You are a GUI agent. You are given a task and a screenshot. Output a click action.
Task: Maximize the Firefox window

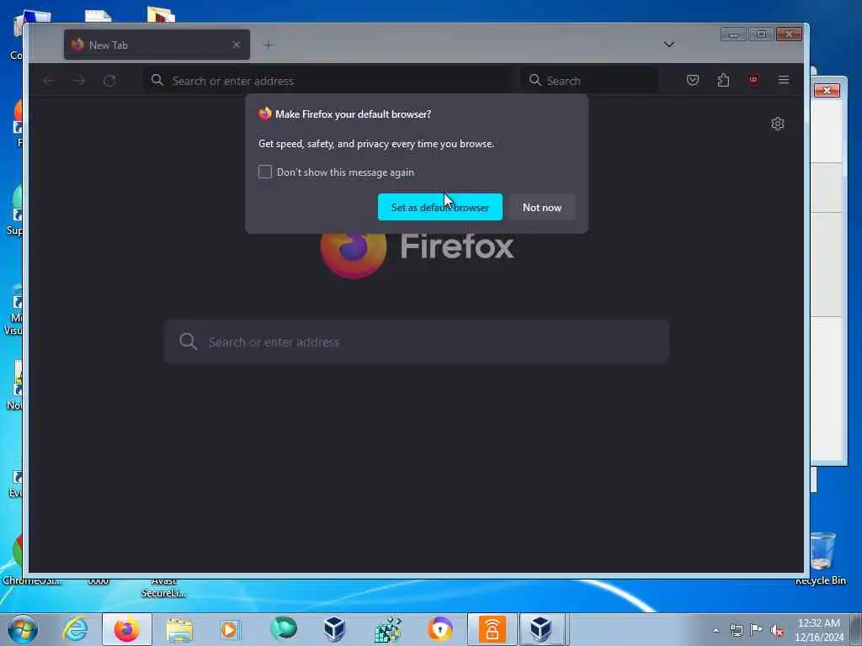(x=761, y=34)
